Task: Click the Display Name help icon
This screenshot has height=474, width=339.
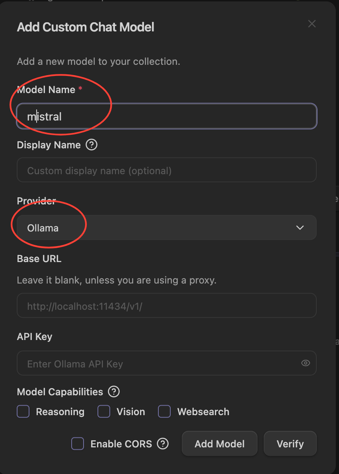Action: [92, 145]
